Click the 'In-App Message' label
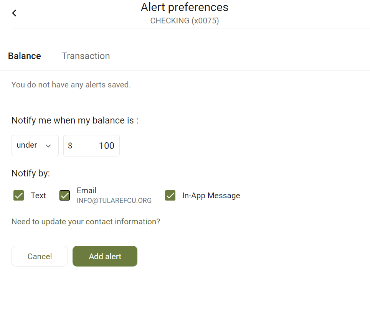The height and width of the screenshot is (311, 370). pos(211,196)
